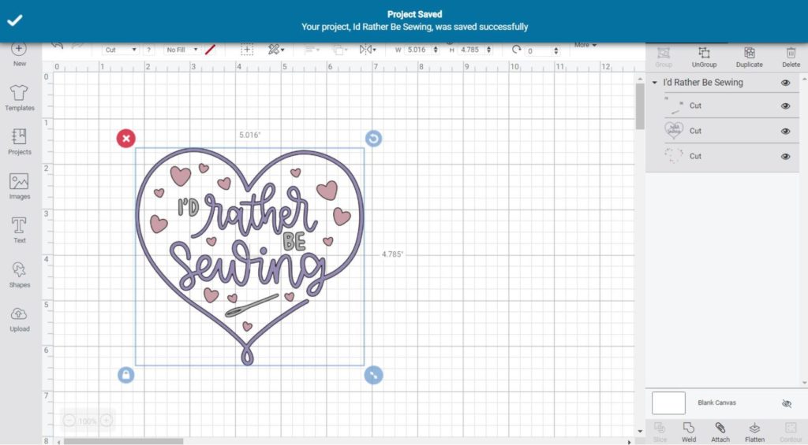Hide the heart text Cut layer
The height and width of the screenshot is (445, 808).
pos(785,132)
